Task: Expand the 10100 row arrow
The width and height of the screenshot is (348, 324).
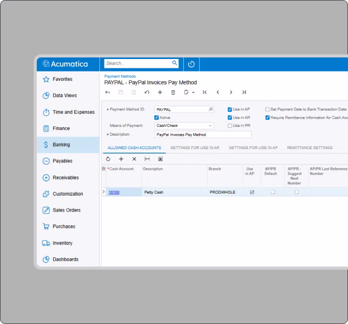Action: [104, 192]
